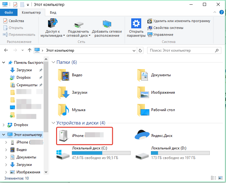Open the Доступ к мультимедиа menu

(x=53, y=28)
